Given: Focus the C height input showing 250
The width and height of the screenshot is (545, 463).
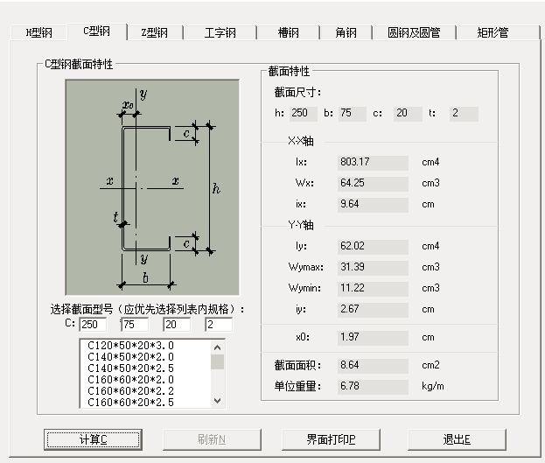Looking at the screenshot, I should 93,324.
